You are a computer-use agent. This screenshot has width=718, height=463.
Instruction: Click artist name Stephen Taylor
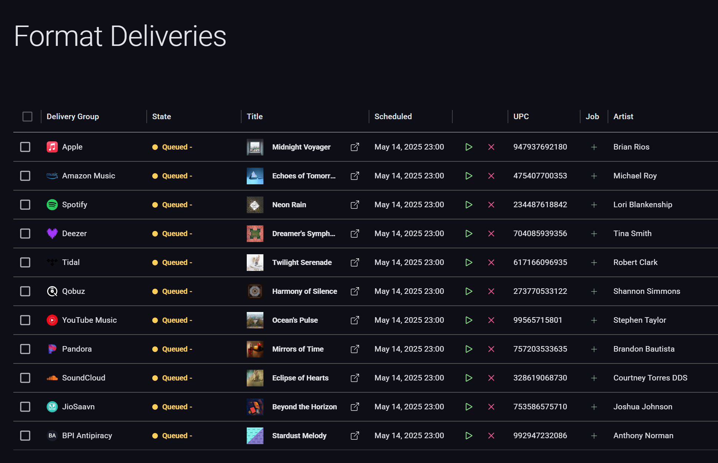(640, 320)
